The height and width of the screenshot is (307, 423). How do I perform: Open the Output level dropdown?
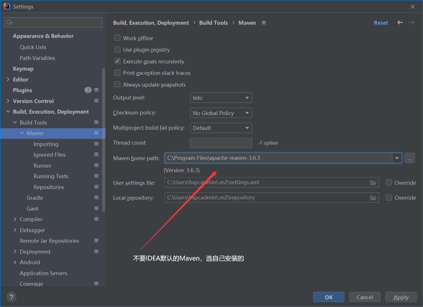[221, 98]
